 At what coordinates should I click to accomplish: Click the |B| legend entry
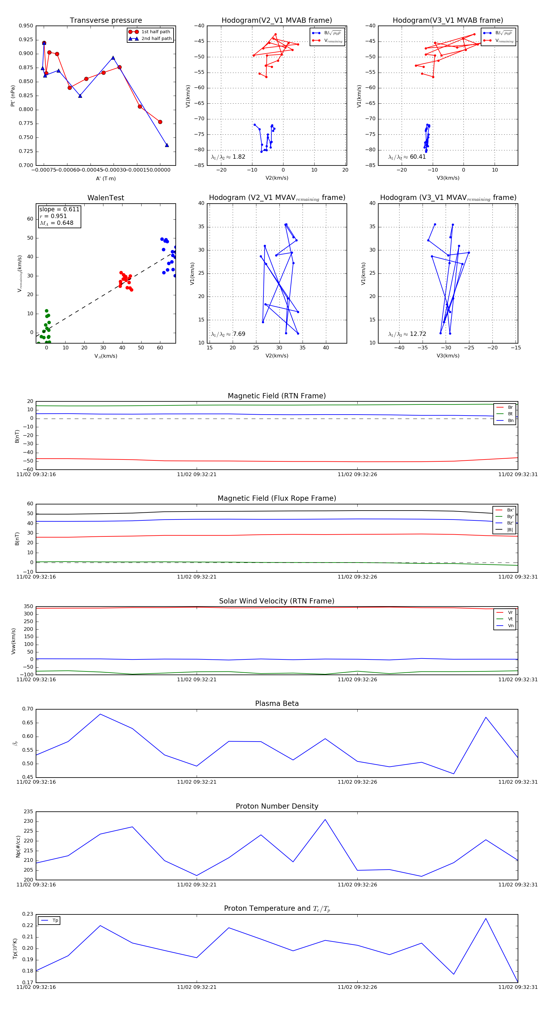coord(504,530)
